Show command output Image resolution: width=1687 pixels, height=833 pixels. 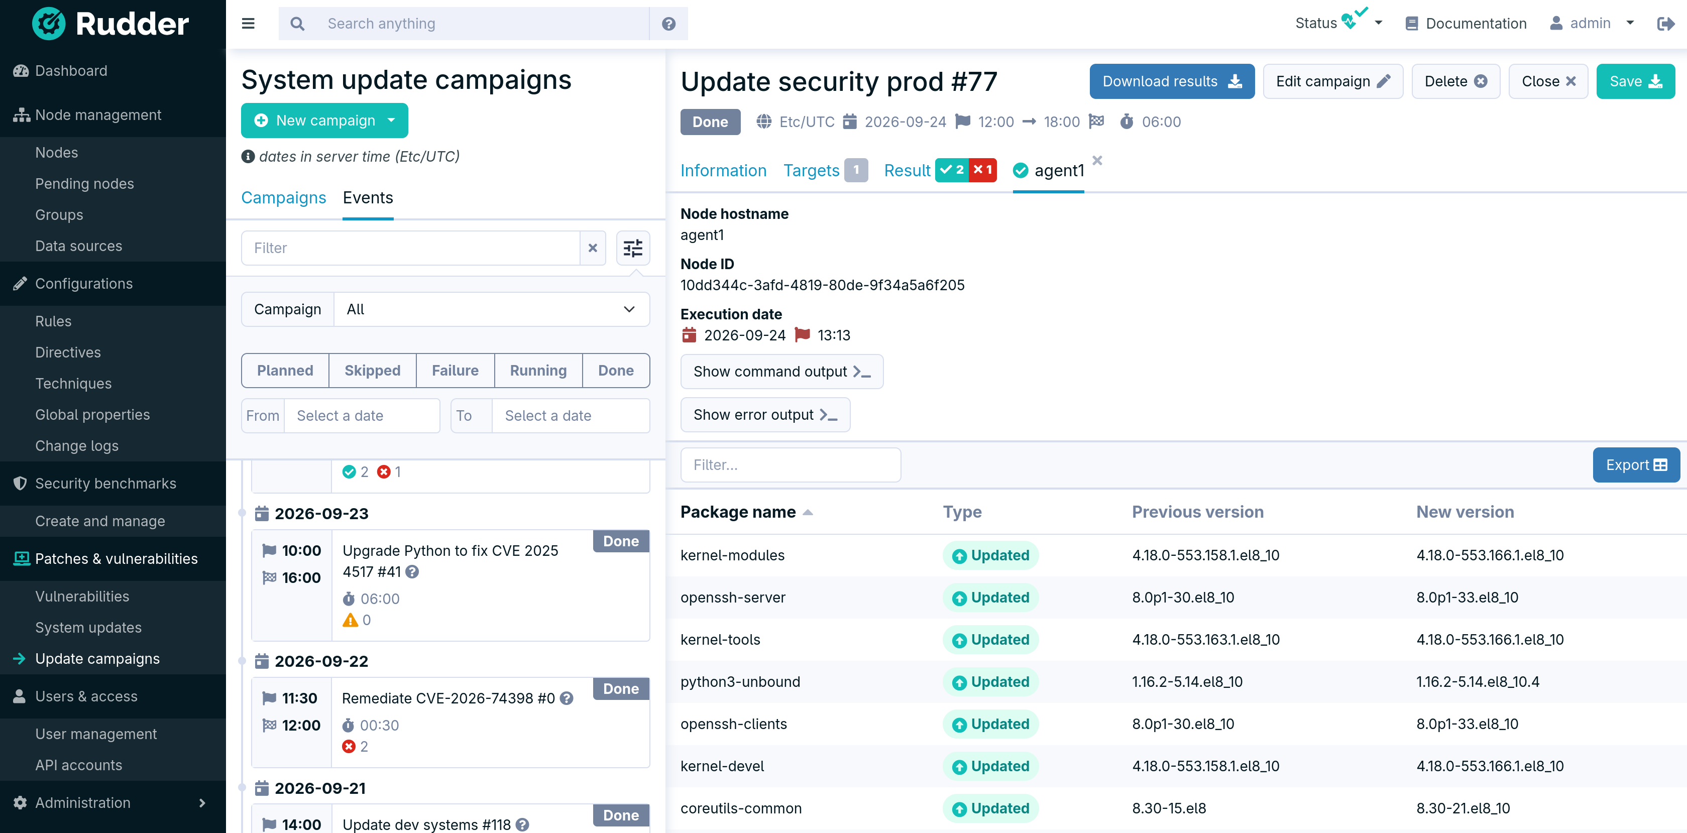click(x=782, y=372)
